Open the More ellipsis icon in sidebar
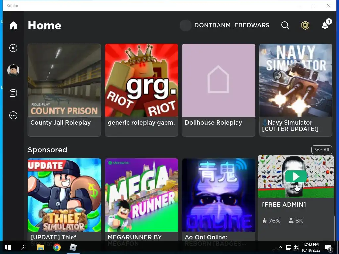This screenshot has height=254, width=339. click(x=13, y=115)
